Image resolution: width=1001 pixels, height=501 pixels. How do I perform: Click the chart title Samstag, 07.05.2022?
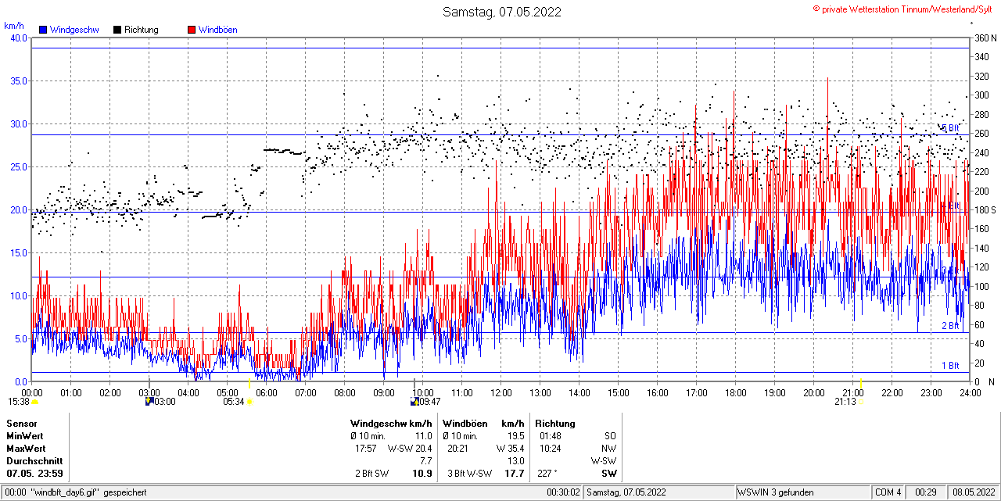point(501,12)
